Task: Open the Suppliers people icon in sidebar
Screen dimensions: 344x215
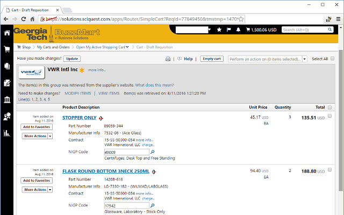Action: coord(7,116)
